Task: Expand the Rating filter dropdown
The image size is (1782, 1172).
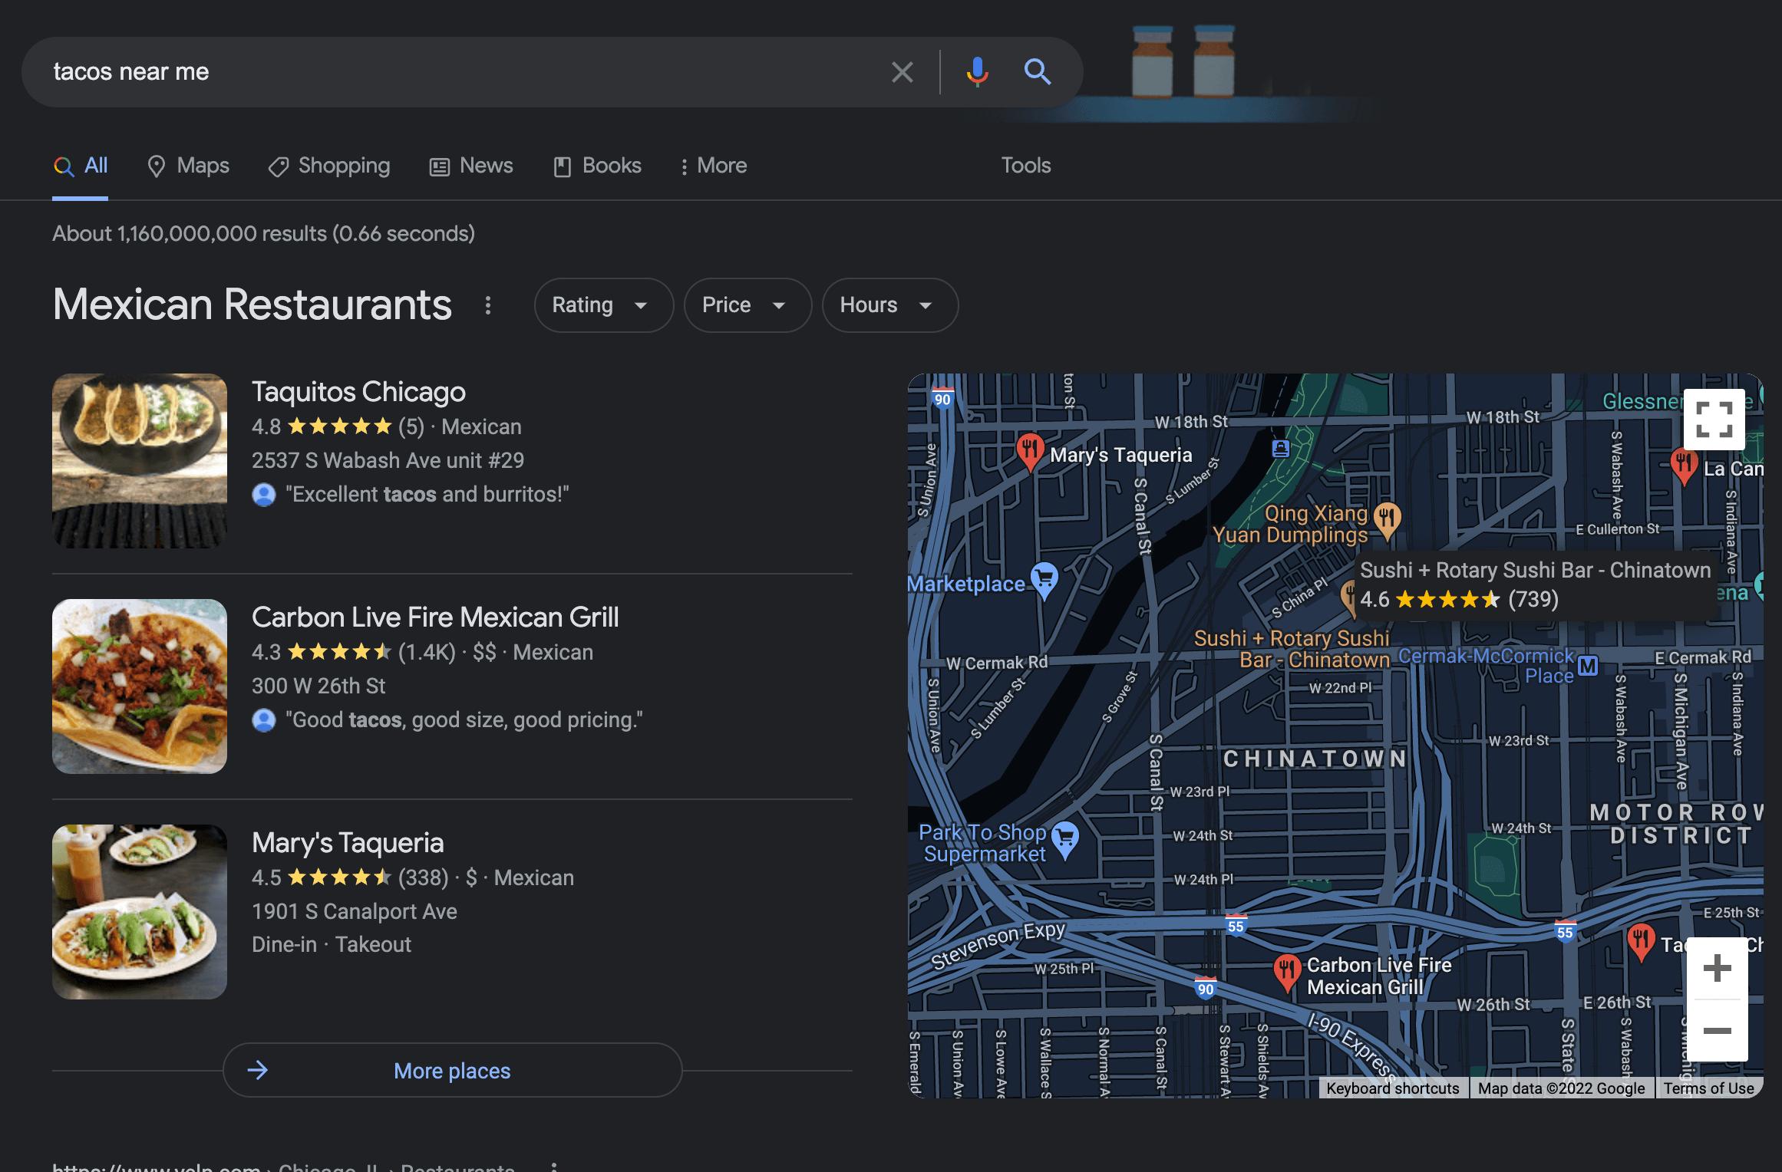Action: [604, 305]
